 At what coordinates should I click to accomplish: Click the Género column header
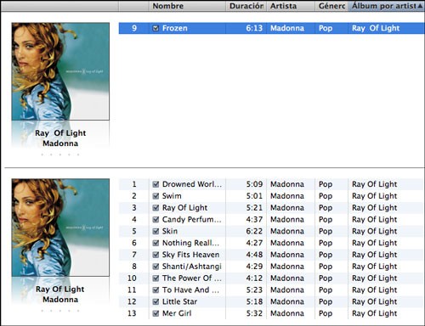click(331, 6)
